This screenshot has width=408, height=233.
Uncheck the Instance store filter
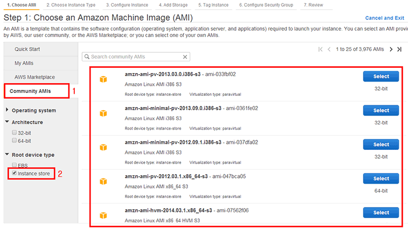pos(14,173)
